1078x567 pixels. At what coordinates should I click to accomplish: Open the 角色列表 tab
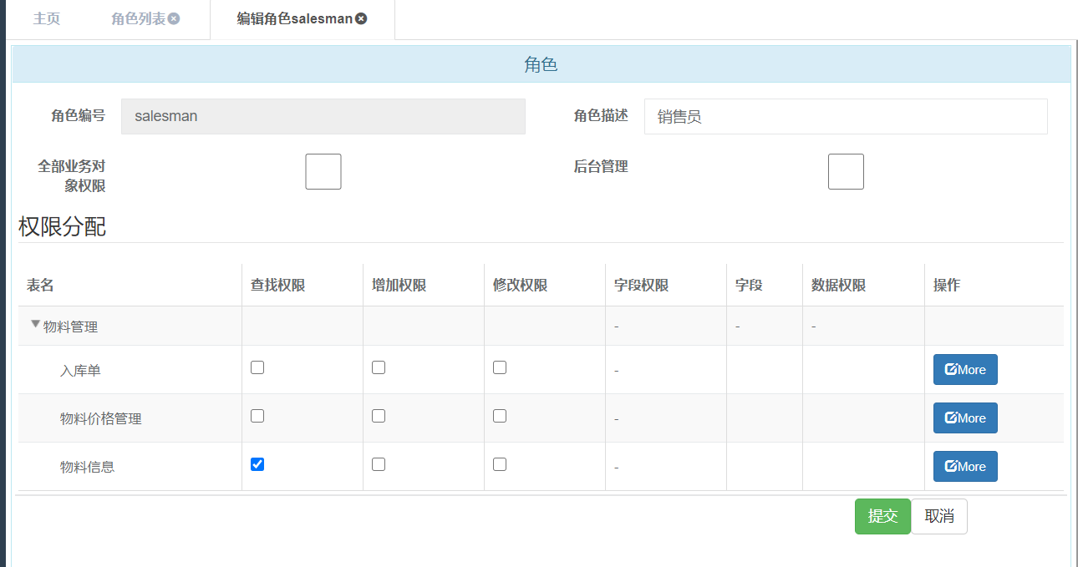pos(139,18)
